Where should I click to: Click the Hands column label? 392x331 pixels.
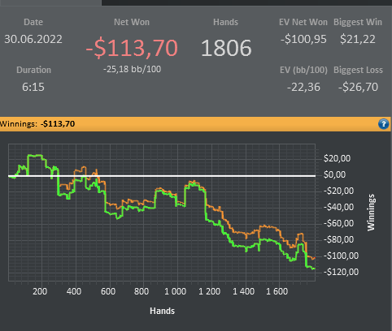pyautogui.click(x=225, y=22)
